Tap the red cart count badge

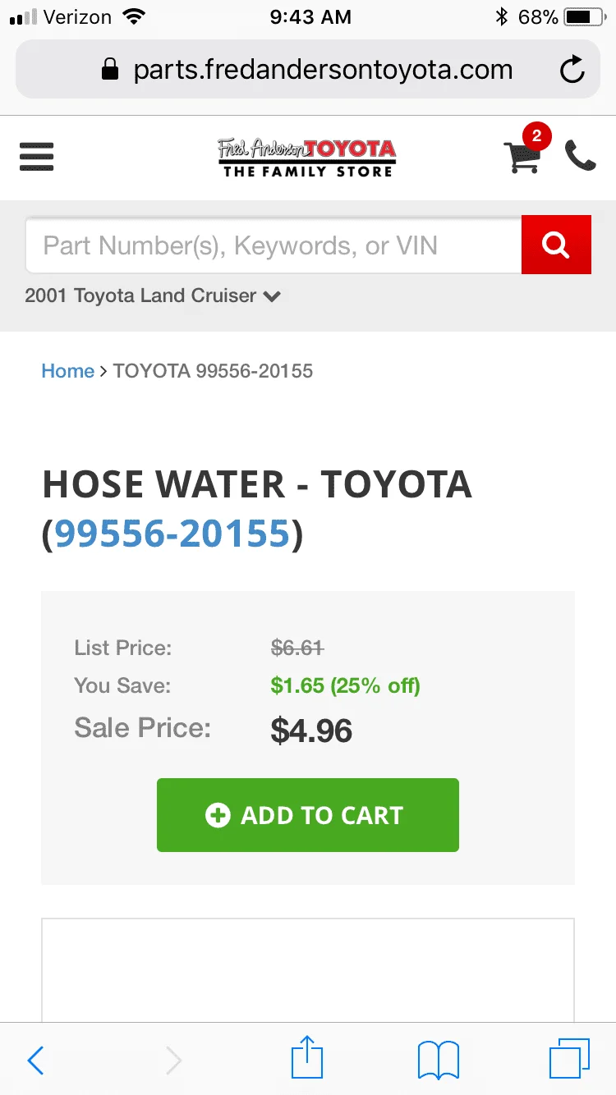click(x=536, y=135)
